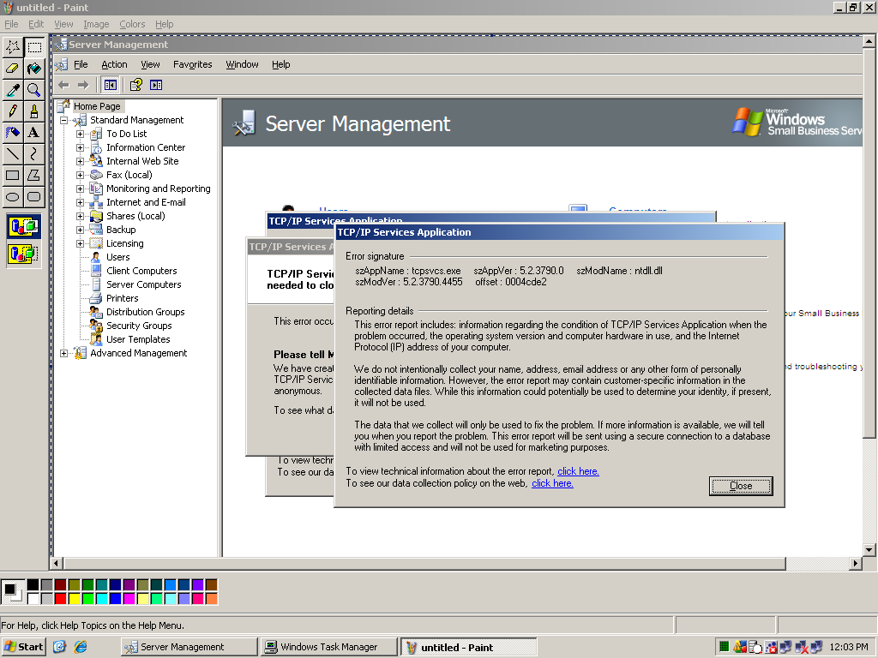Select Server Computers in the tree
Image resolution: width=878 pixels, height=658 pixels.
[x=143, y=284]
